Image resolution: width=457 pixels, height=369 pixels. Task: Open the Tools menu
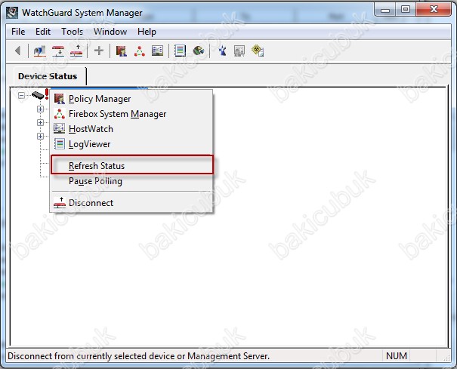tap(73, 32)
